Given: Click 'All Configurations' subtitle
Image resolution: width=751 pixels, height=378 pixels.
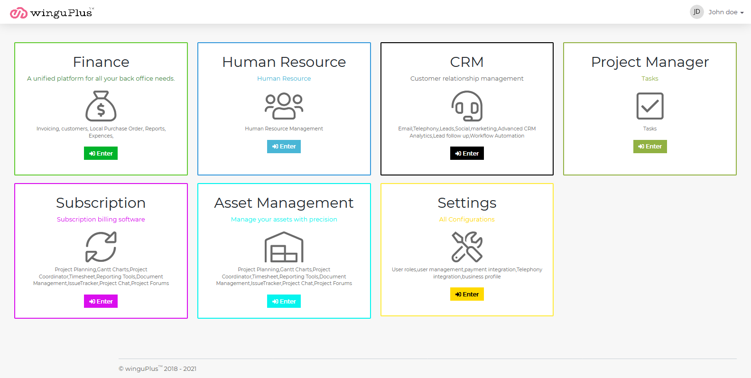Looking at the screenshot, I should 467,219.
